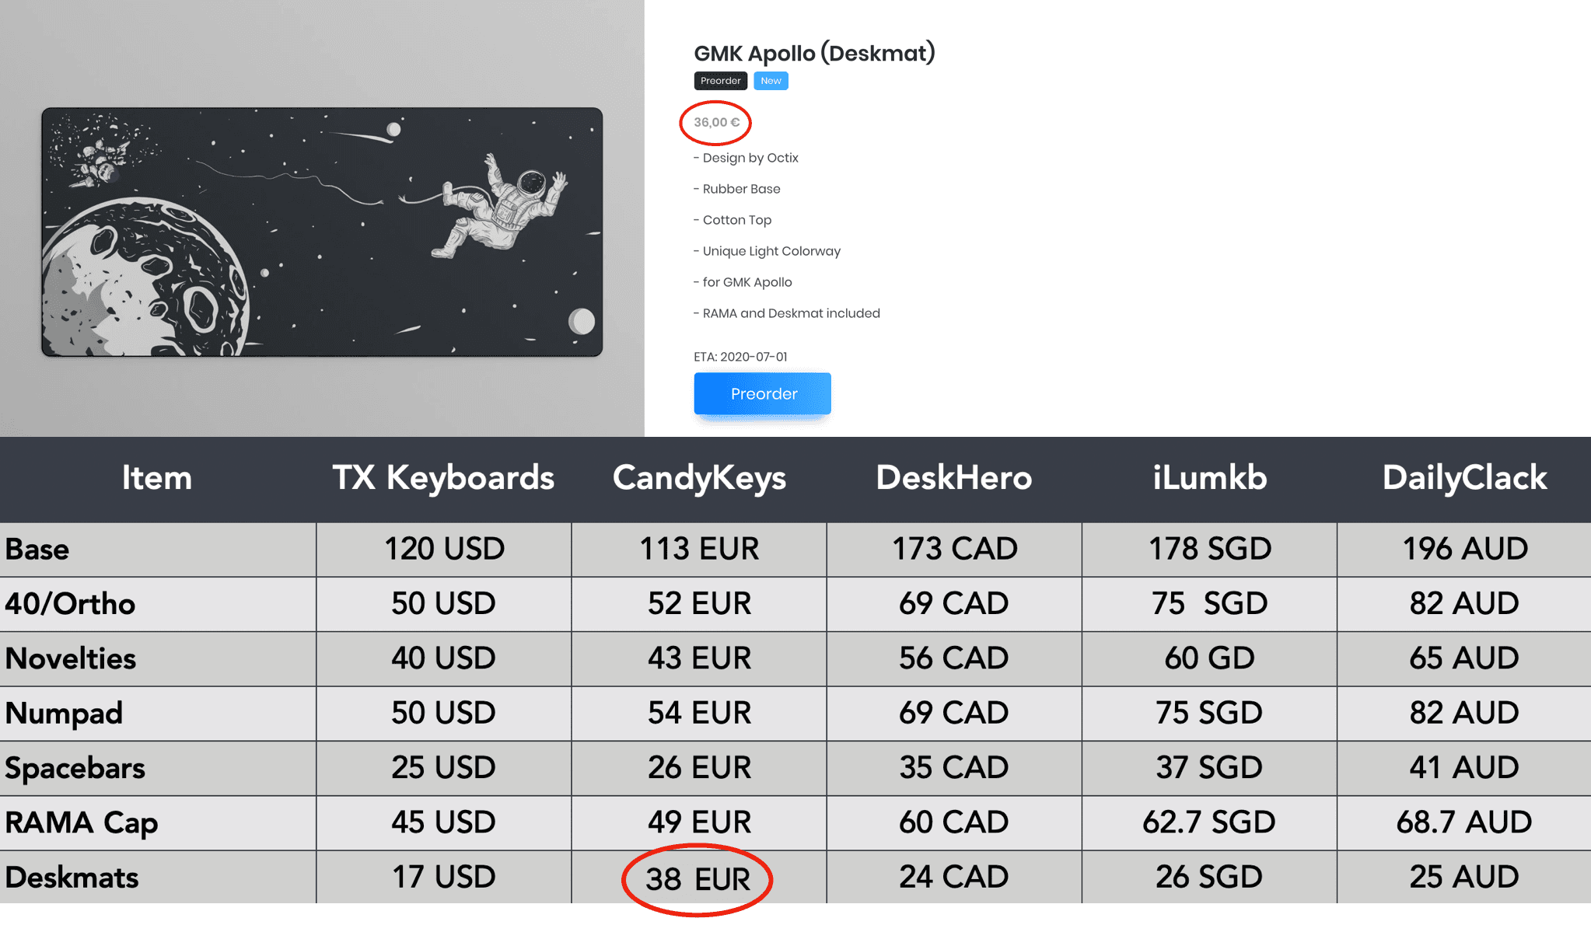Image resolution: width=1591 pixels, height=939 pixels.
Task: Open the Apollo deskmat product image
Action: 322,232
